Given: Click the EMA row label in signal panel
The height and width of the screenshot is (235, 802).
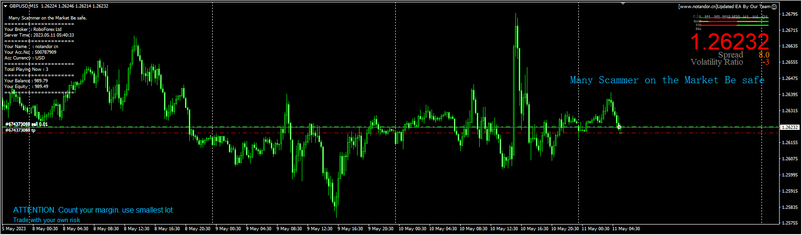Looking at the screenshot, I should [699, 29].
